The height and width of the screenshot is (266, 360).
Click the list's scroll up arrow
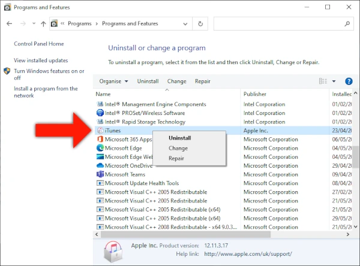point(356,93)
